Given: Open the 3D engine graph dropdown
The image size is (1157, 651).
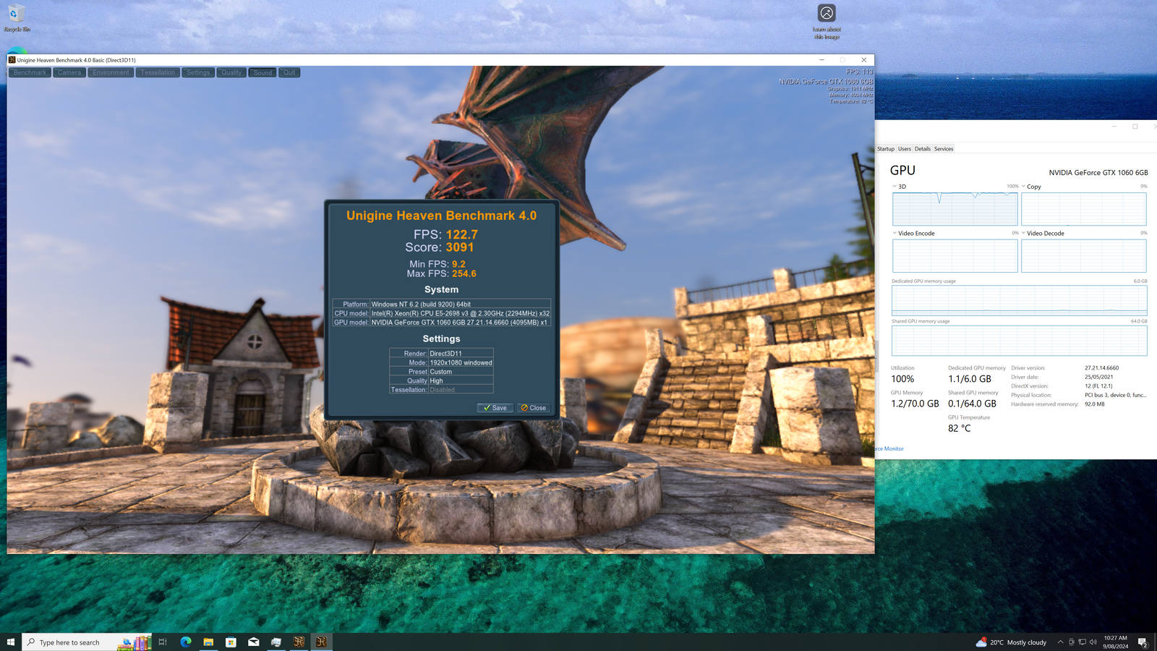Looking at the screenshot, I should (895, 186).
